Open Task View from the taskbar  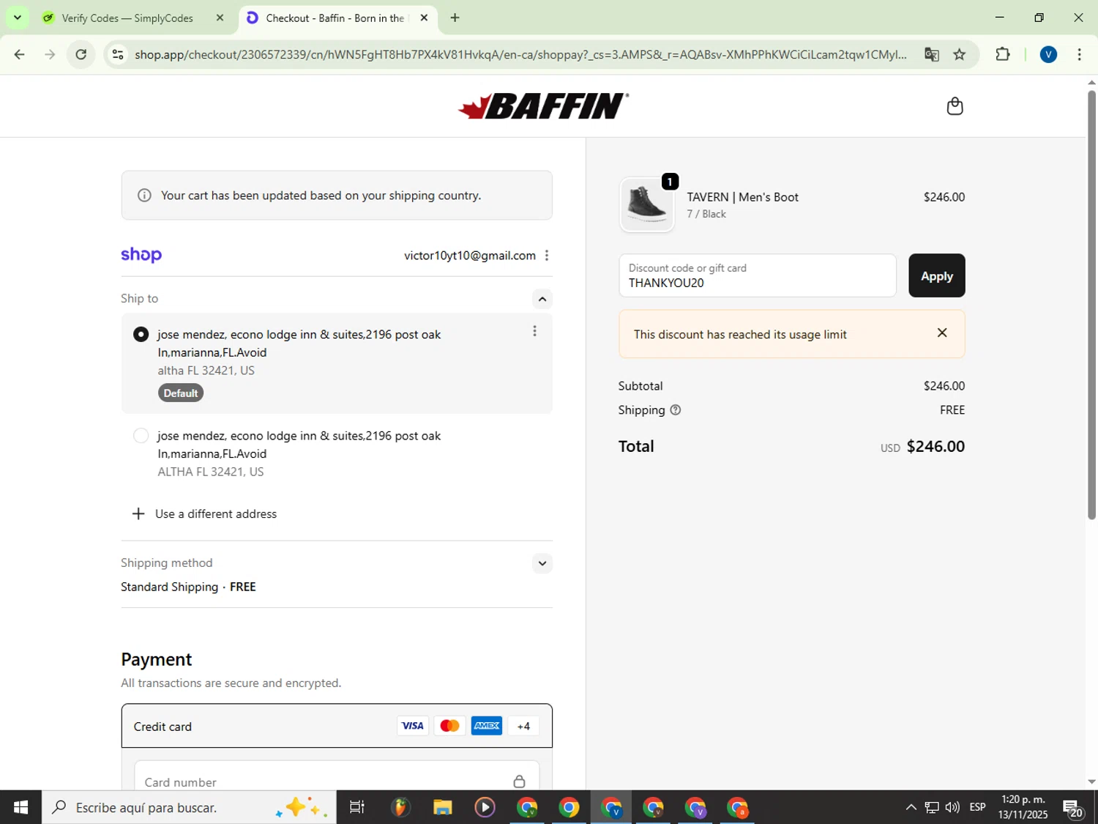point(357,807)
